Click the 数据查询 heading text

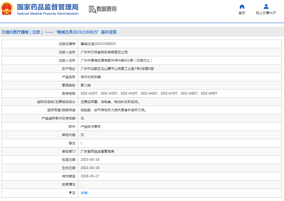pos(106,9)
